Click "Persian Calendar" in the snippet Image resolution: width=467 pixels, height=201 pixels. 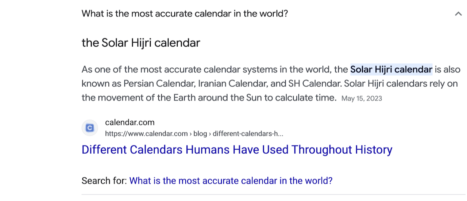click(x=159, y=84)
